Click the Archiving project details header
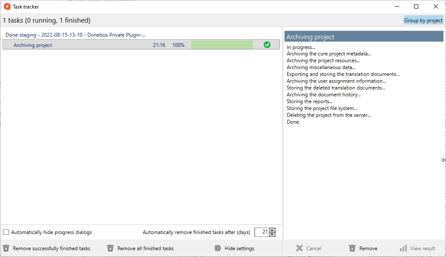This screenshot has height=257, width=446. 364,37
